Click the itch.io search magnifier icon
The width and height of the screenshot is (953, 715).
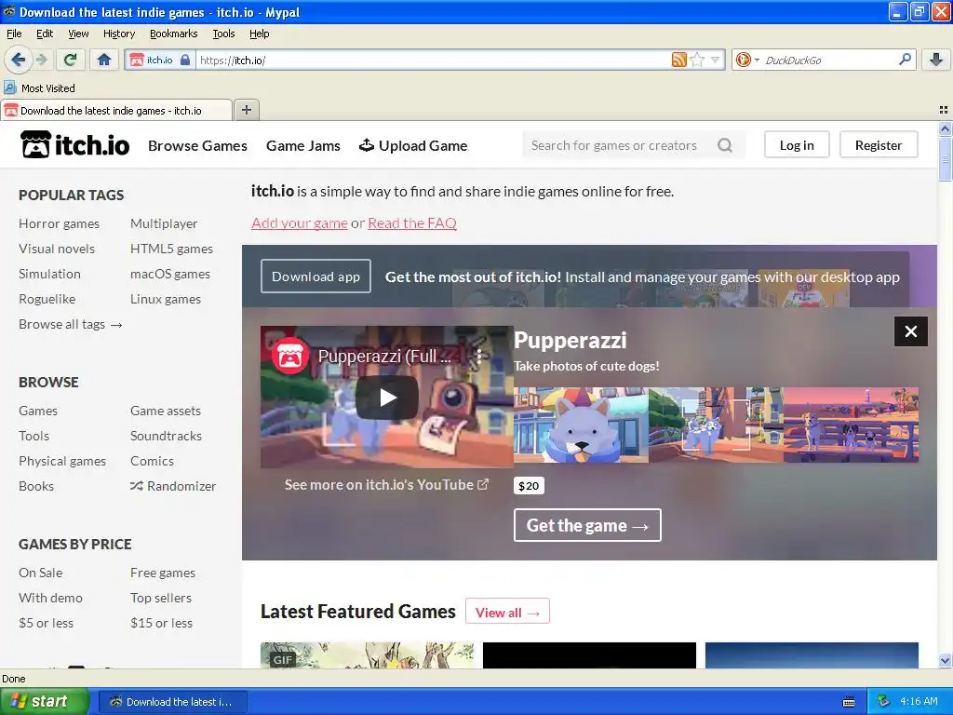click(x=724, y=145)
